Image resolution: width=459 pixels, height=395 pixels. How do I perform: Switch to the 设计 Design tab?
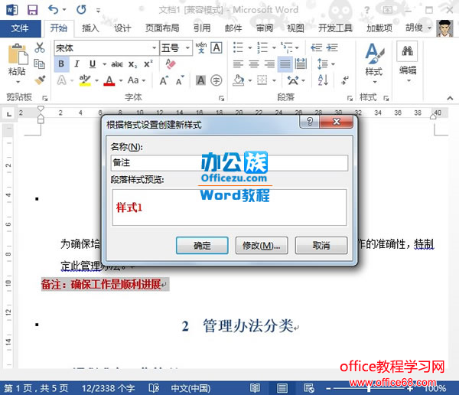point(122,28)
